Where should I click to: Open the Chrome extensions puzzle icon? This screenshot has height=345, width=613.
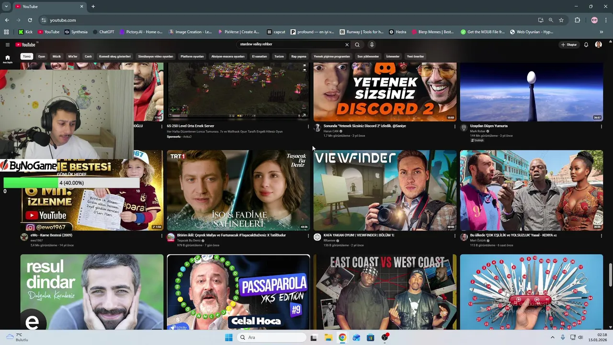(x=577, y=20)
